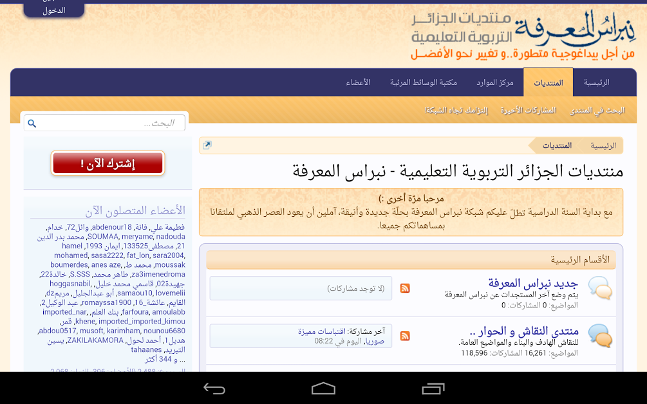Open the مركز الموارد tab
This screenshot has height=404, width=647.
(x=494, y=82)
